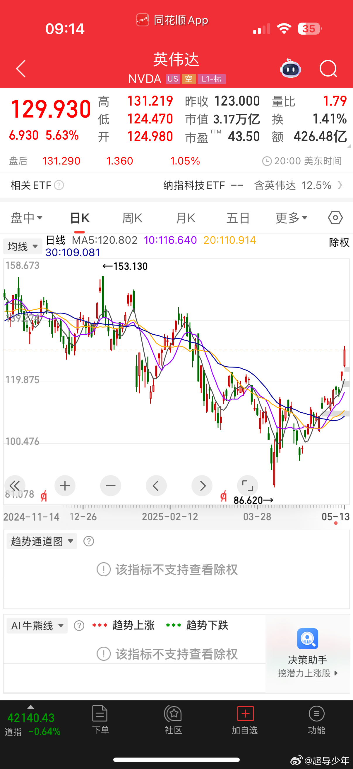Screen dimensions: 353x769
Task: Move chart right one step
Action: pyautogui.click(x=202, y=486)
